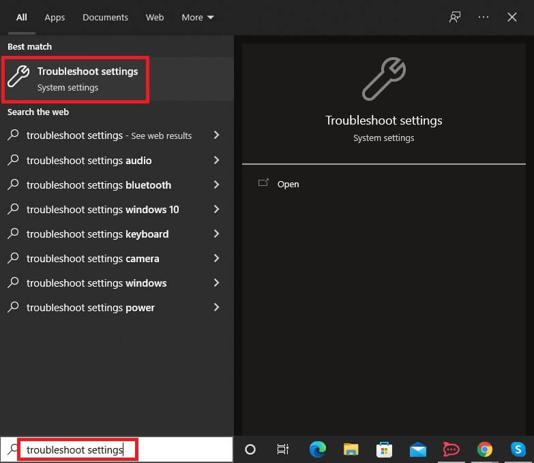This screenshot has height=463, width=534.
Task: Open the three-dot options menu
Action: [484, 17]
